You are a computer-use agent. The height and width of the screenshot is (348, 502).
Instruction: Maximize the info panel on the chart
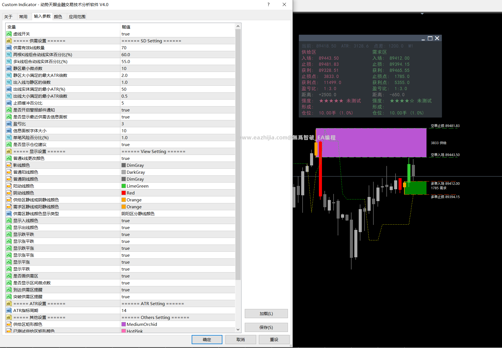tap(430, 38)
